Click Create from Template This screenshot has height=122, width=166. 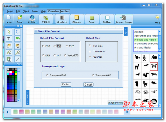click(x=58, y=11)
